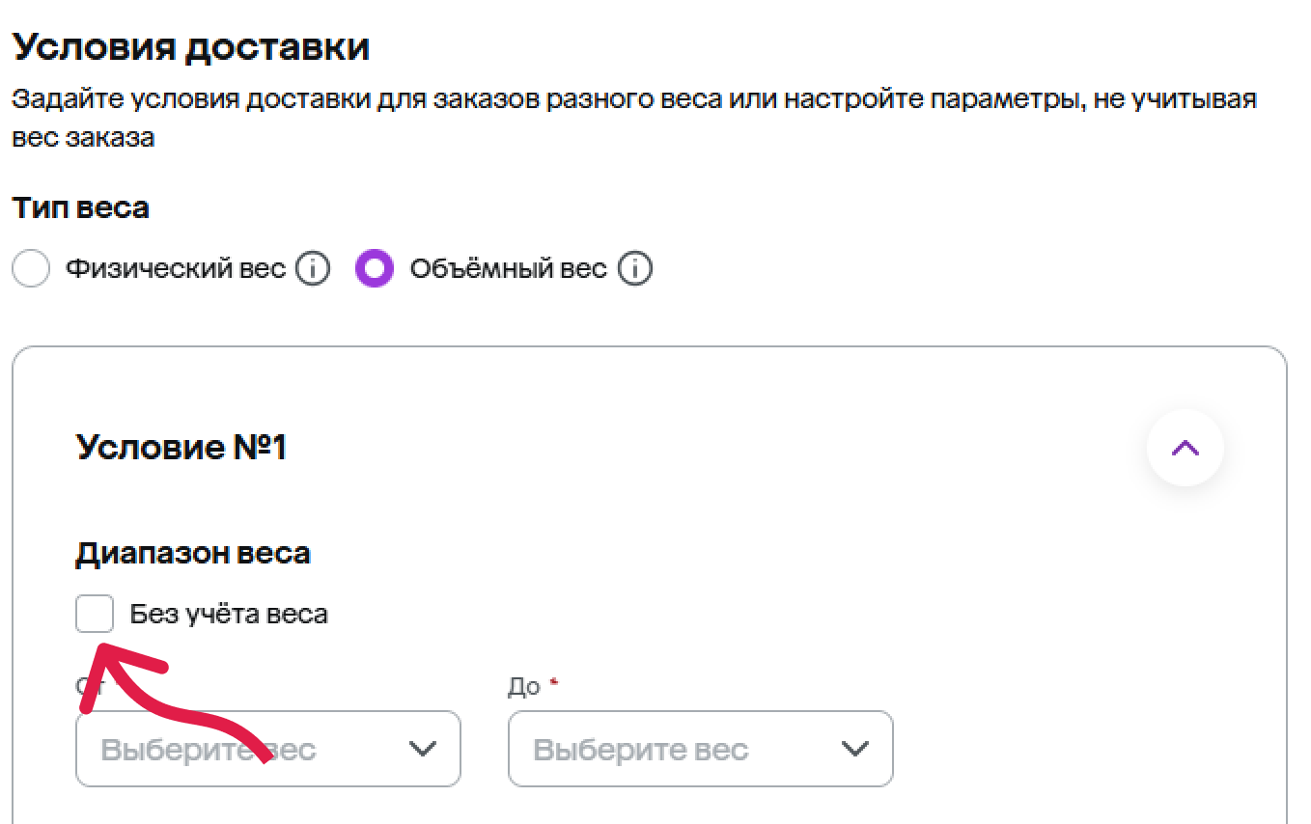Click the 'Физический вес' label text
Viewport: 1311px width, 824px height.
click(176, 268)
